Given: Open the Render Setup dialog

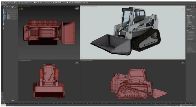Looking at the screenshot, I should (66, 2).
